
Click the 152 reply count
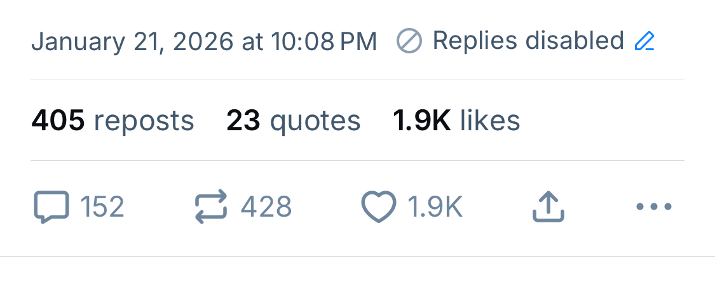pyautogui.click(x=102, y=207)
